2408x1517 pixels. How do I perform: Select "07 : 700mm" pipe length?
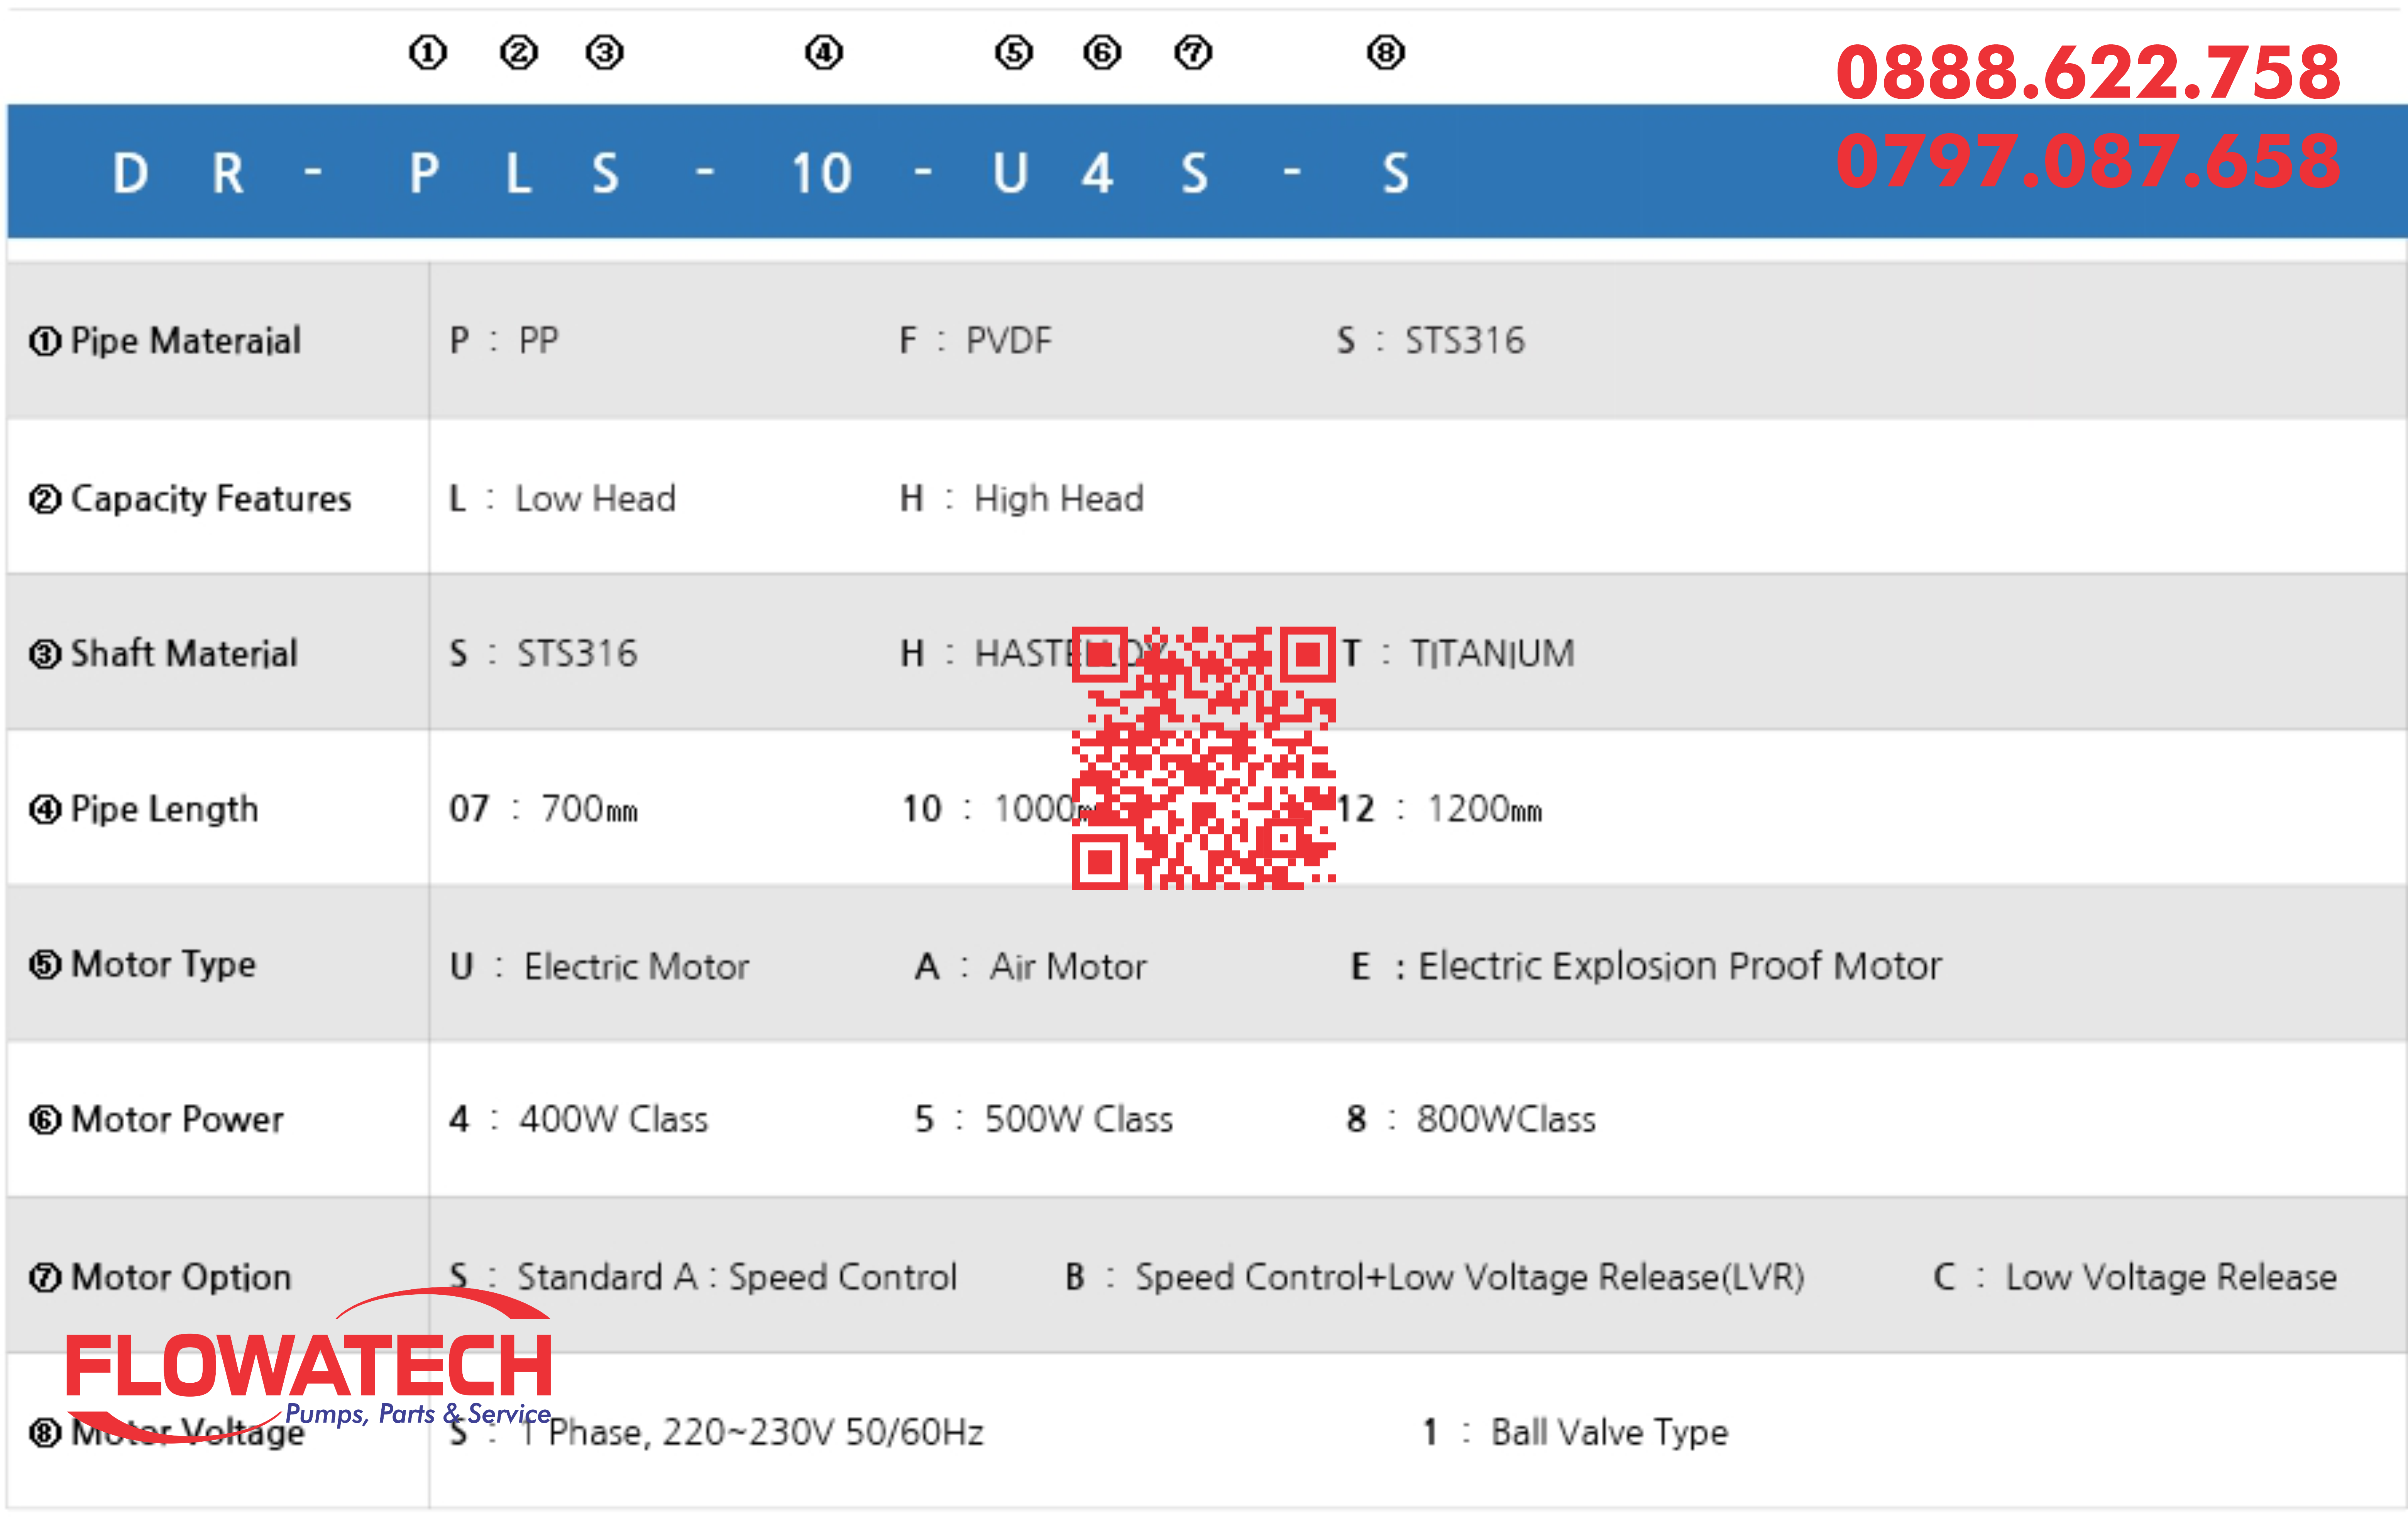tap(543, 808)
